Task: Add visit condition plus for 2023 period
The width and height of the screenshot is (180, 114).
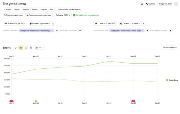Action: 57,31
